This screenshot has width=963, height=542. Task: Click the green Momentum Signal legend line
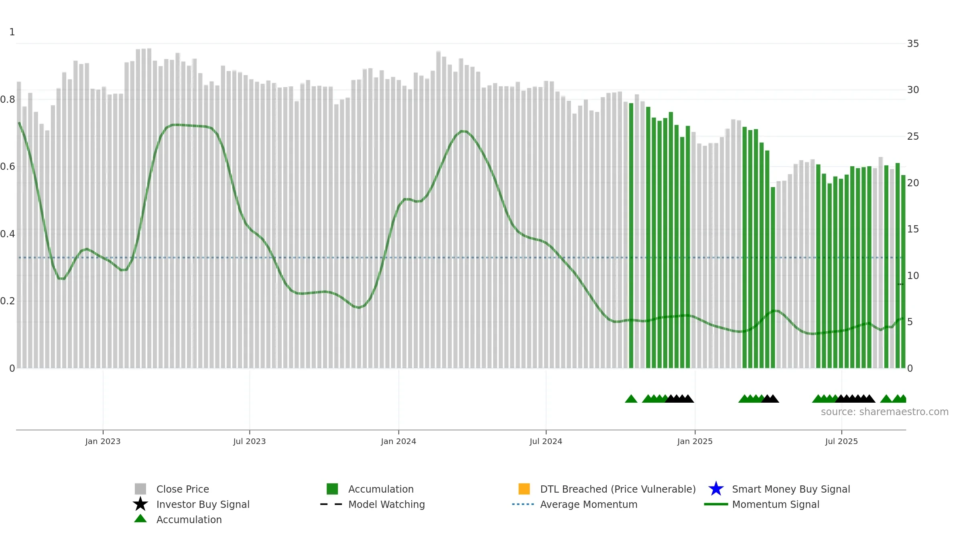pyautogui.click(x=716, y=504)
